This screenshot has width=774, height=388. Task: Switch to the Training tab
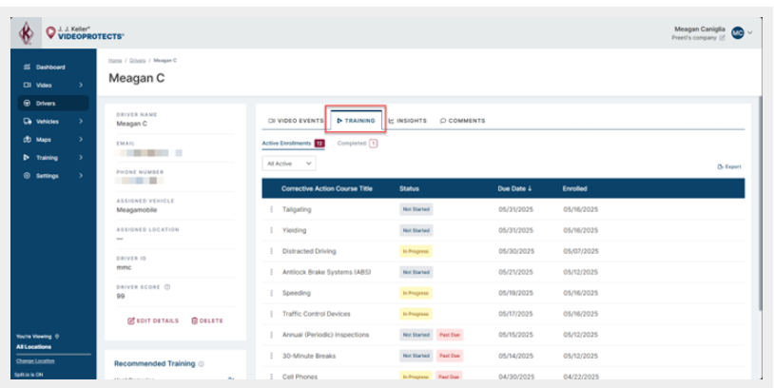pos(356,121)
